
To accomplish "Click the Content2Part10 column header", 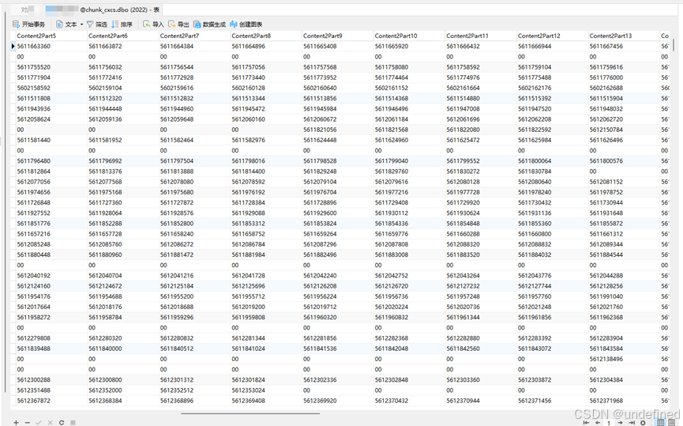I will pyautogui.click(x=409, y=36).
